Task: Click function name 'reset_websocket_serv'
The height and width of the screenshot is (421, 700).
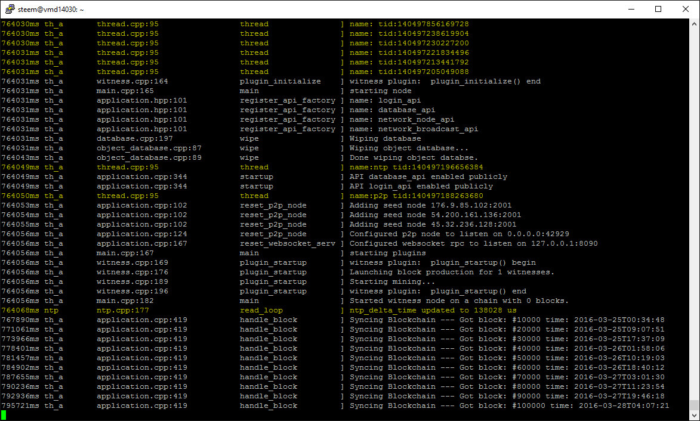Action: point(288,243)
